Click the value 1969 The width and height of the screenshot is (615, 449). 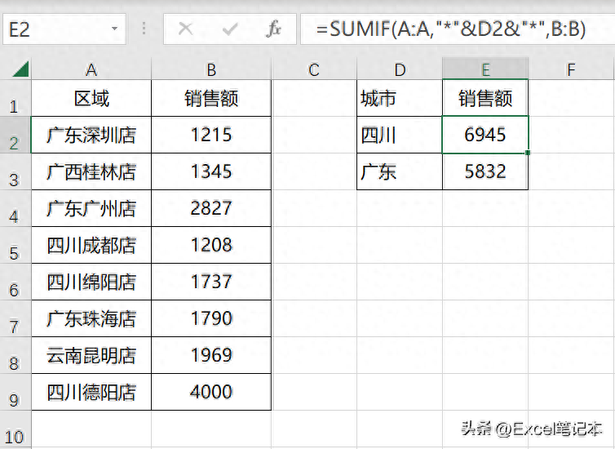pyautogui.click(x=211, y=355)
